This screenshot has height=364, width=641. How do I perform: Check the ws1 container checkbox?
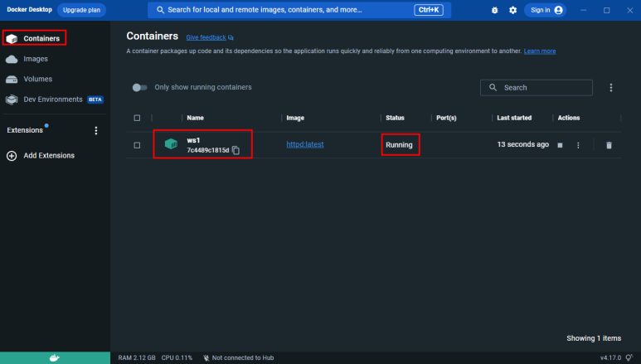click(x=137, y=145)
